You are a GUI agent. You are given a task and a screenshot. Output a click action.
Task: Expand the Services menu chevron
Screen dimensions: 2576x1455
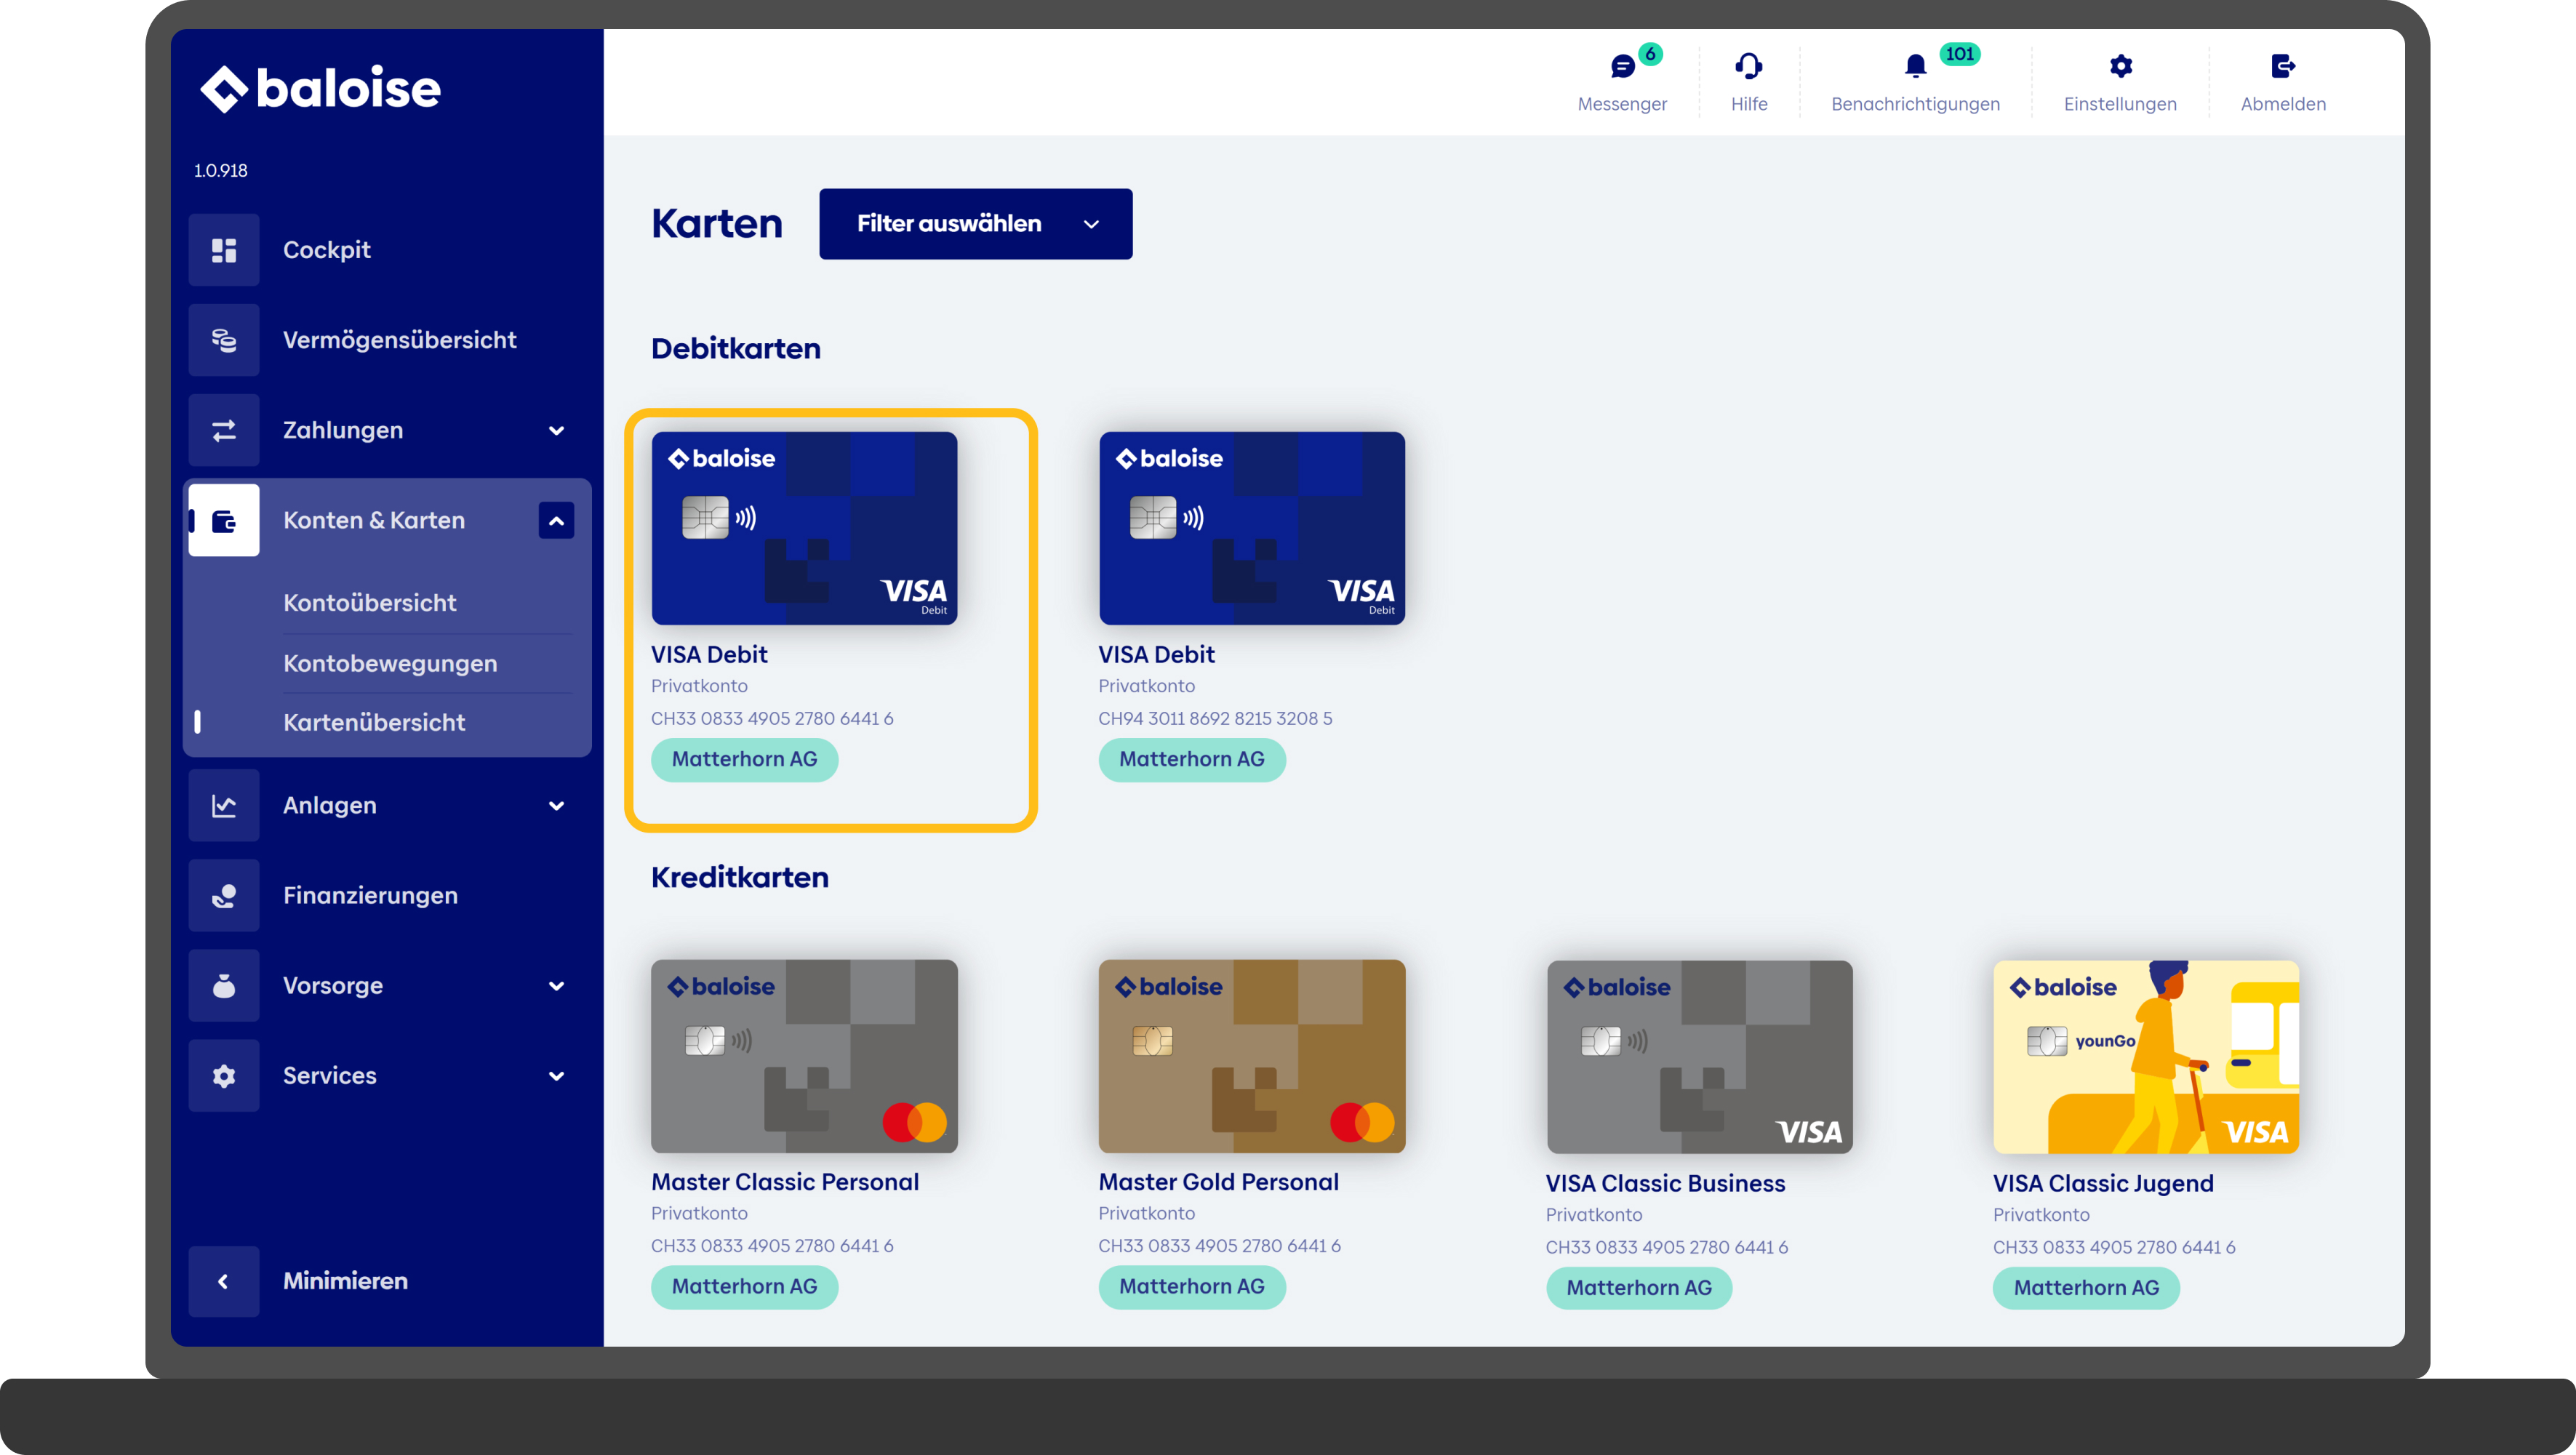[556, 1076]
